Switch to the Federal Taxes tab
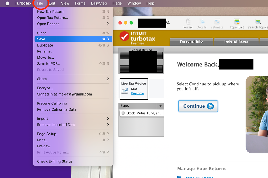 (236, 41)
